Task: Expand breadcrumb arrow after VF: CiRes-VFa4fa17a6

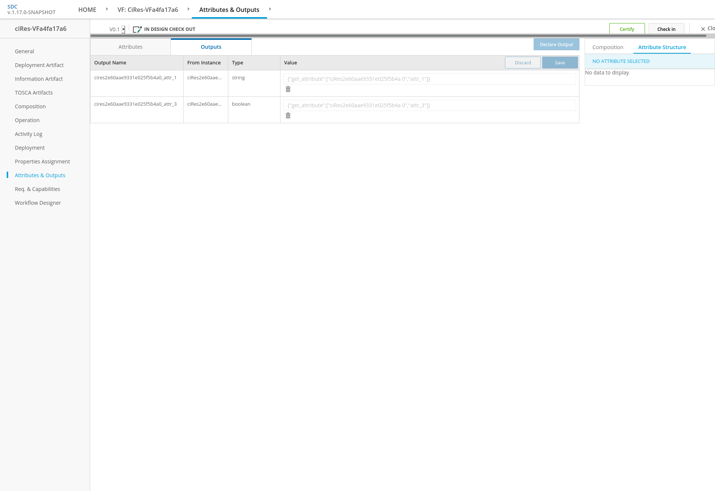Action: click(188, 9)
